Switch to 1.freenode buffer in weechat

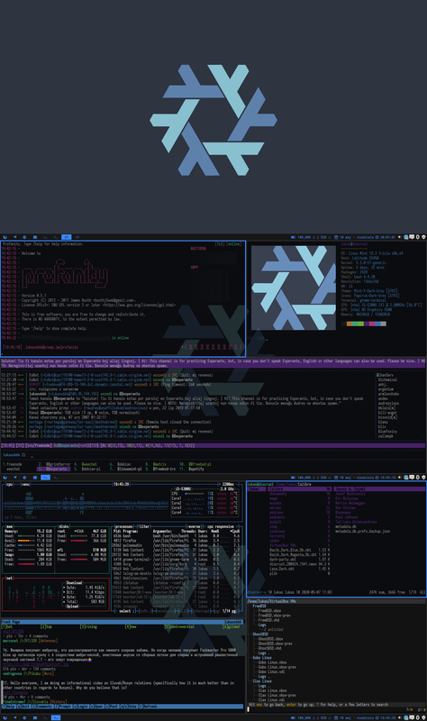[x=13, y=464]
